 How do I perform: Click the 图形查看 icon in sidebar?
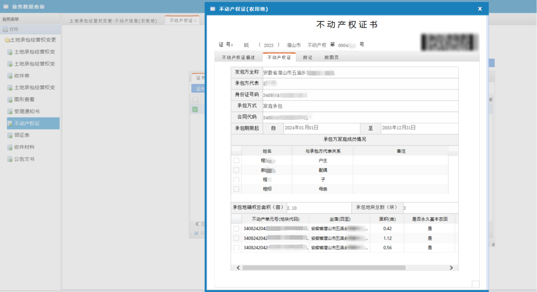[x=10, y=100]
